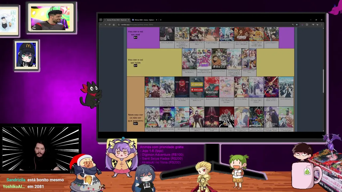Select the Jujutsu Kaisen 3 thumbnail
Screen dimensions: 342x192
click(x=271, y=34)
